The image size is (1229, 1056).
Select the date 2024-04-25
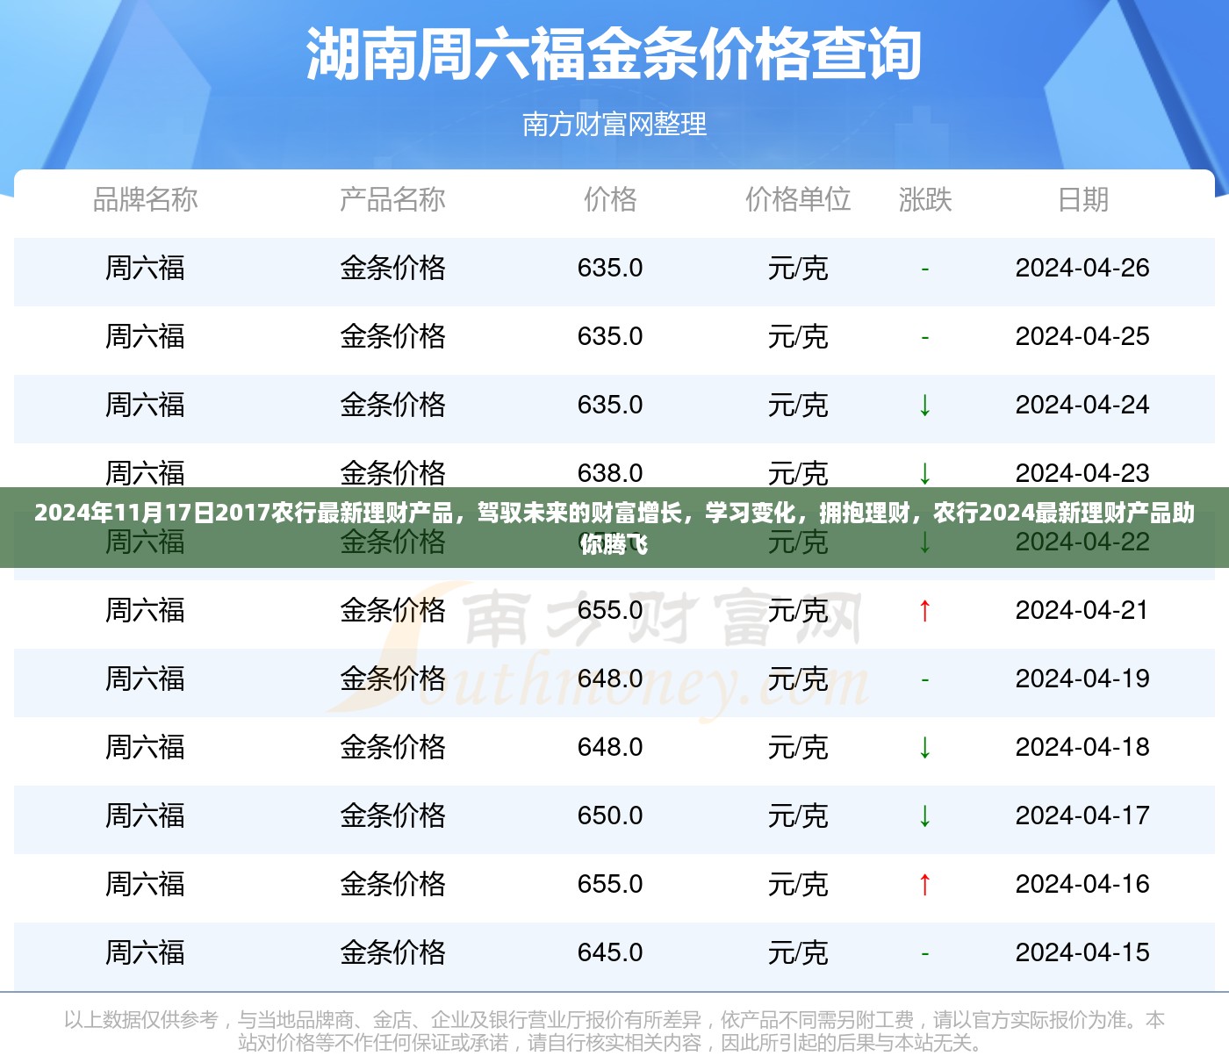(1082, 336)
